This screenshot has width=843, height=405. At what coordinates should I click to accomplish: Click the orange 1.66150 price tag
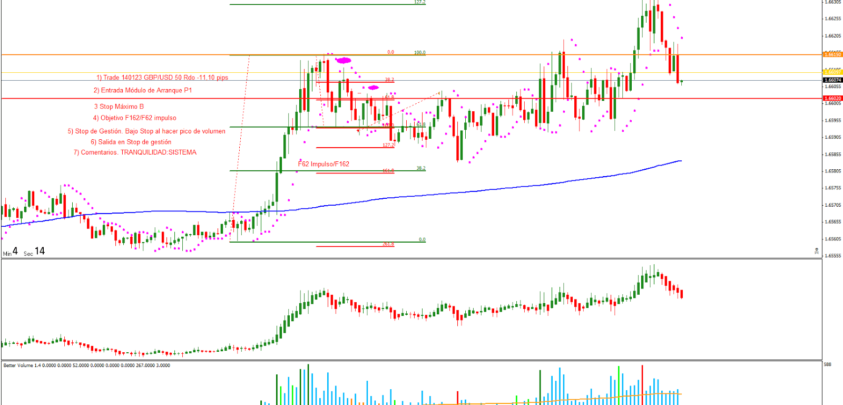832,54
